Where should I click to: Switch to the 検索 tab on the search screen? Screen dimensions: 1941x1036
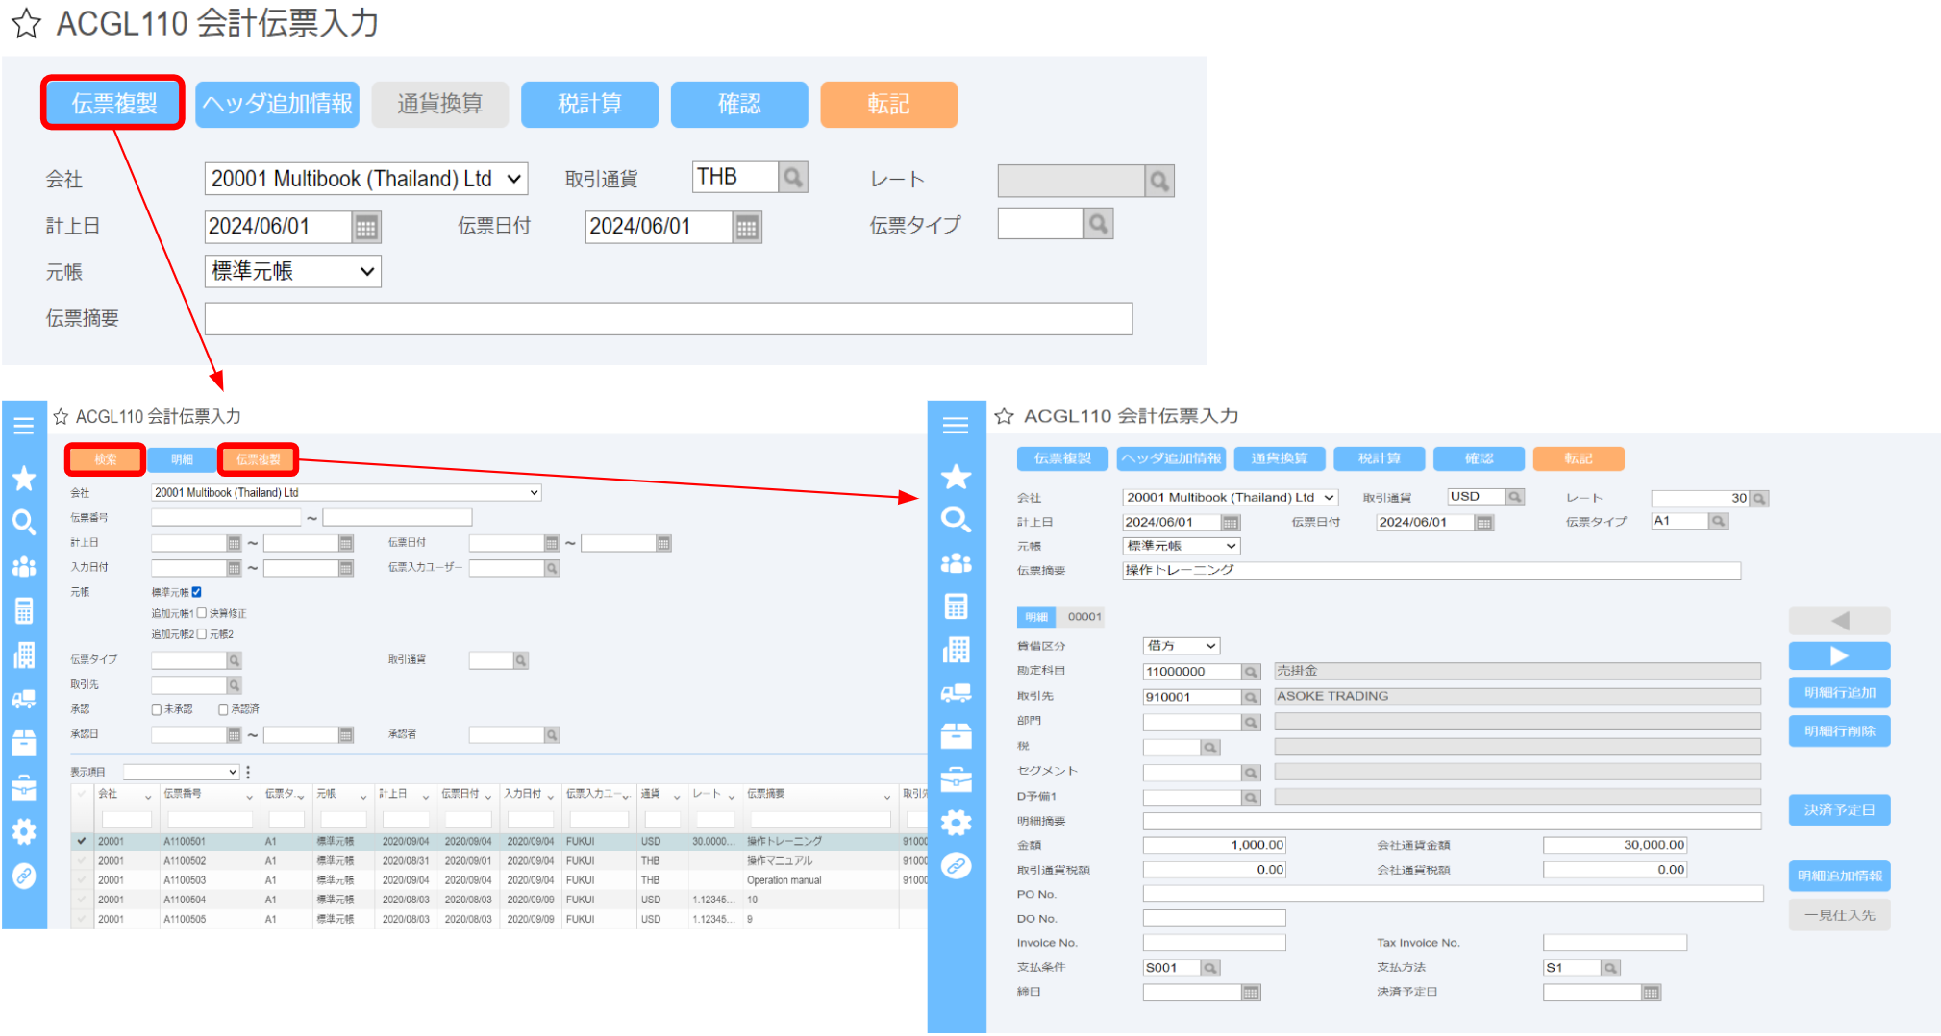coord(106,459)
